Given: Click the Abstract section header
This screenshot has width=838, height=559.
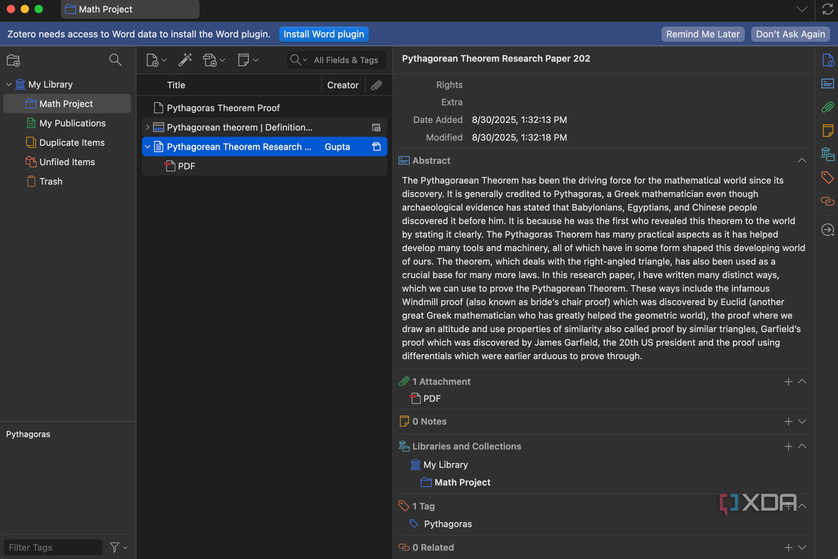Looking at the screenshot, I should point(432,160).
